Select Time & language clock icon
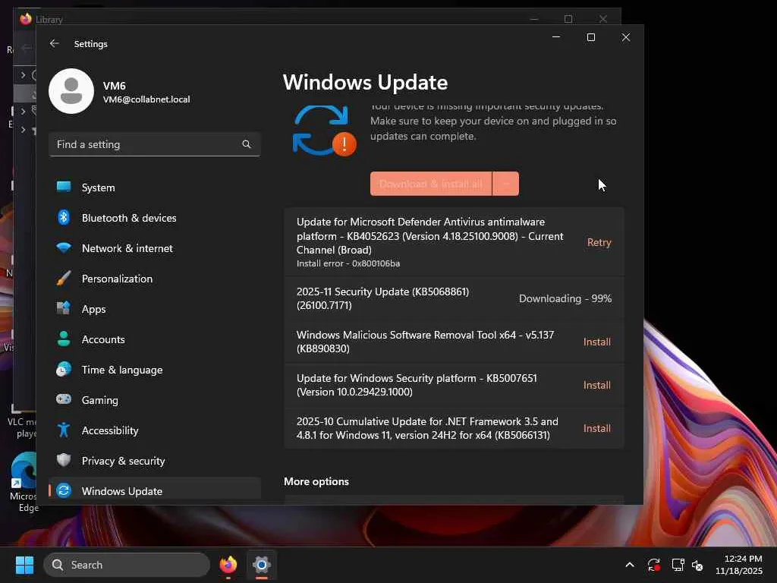777x583 pixels. [x=64, y=370]
